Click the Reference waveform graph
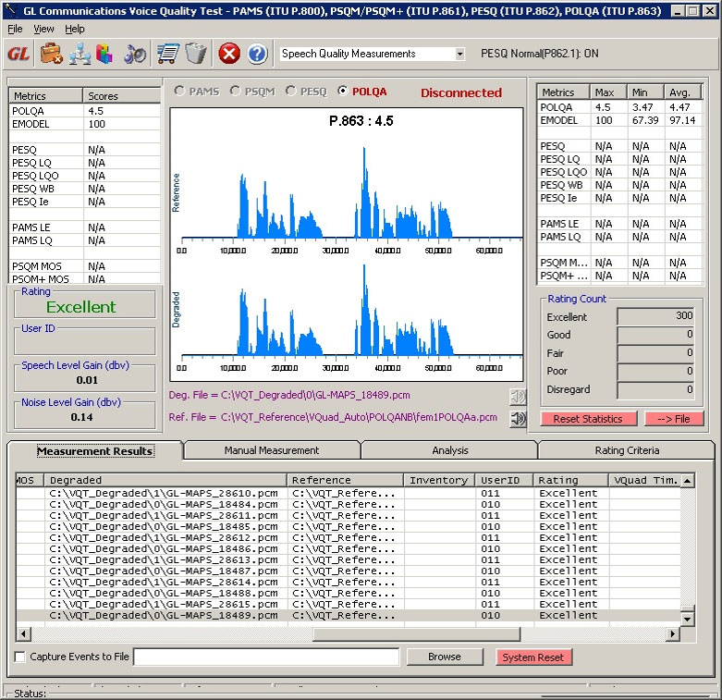 coord(352,193)
